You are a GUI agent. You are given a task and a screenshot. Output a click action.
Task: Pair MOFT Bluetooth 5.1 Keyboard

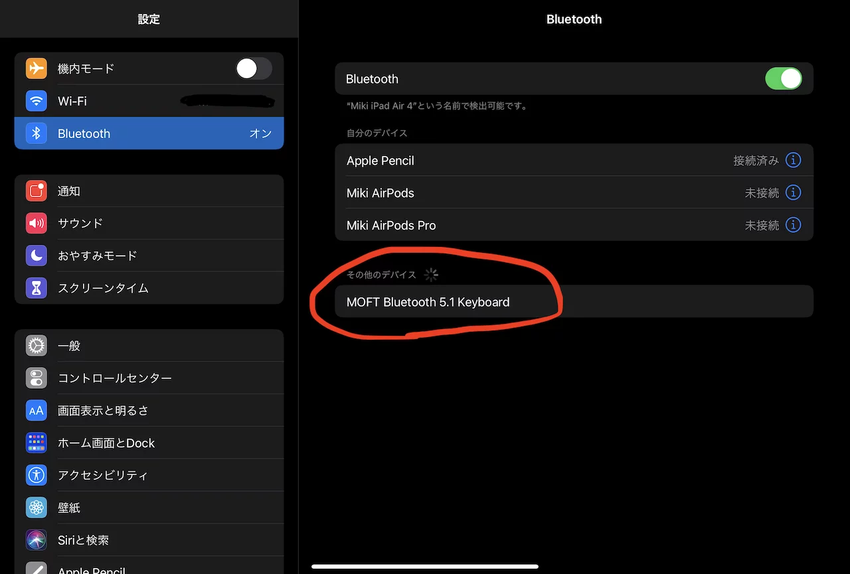coord(574,301)
